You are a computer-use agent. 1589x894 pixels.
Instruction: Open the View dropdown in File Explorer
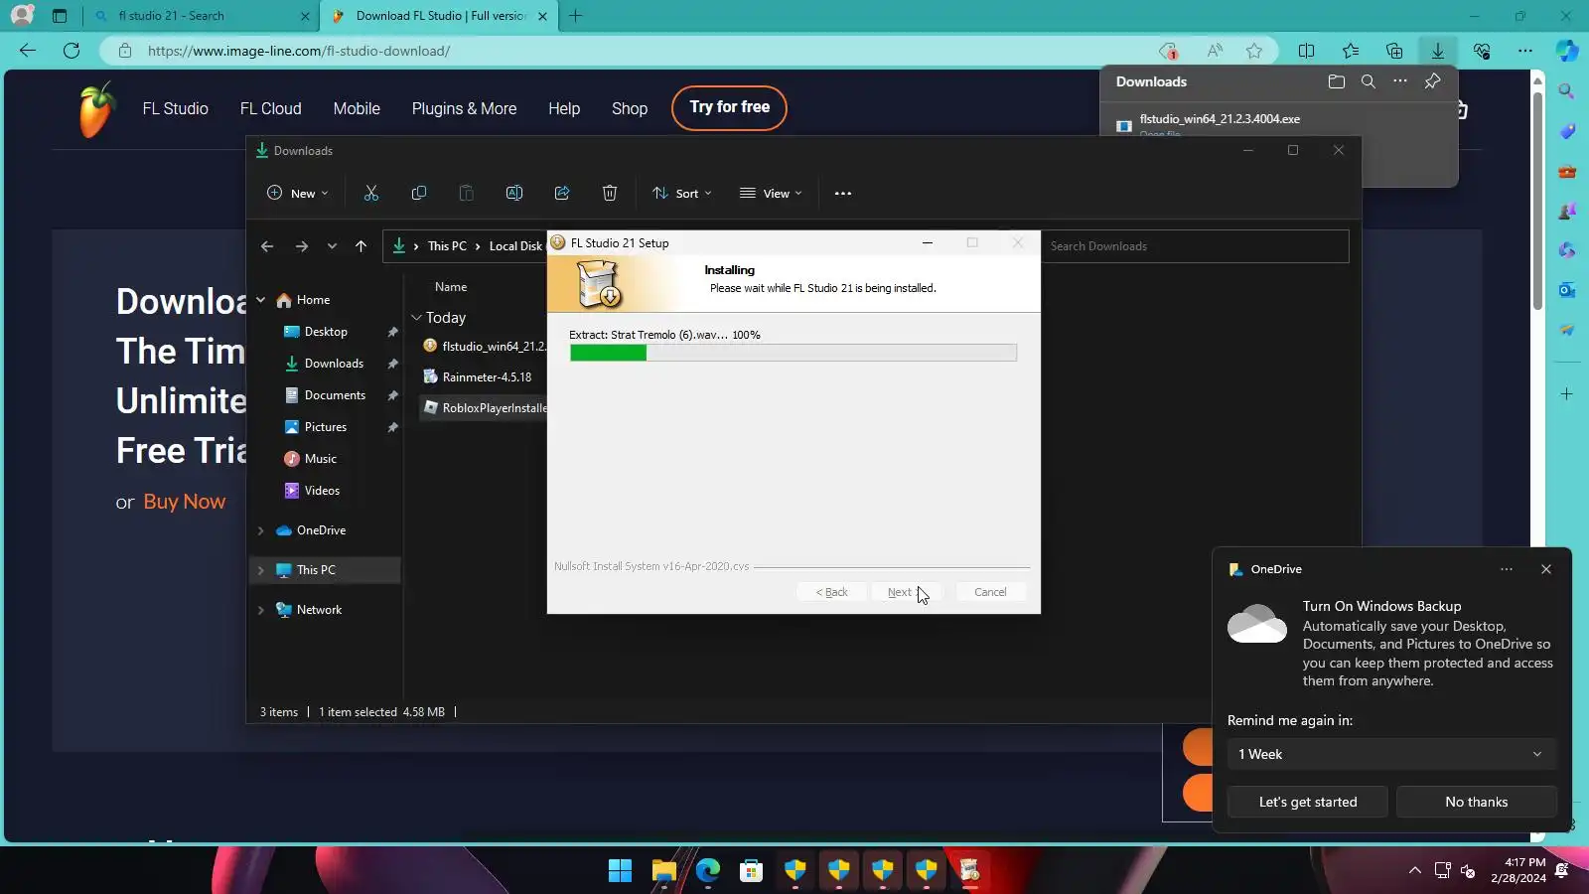point(771,194)
